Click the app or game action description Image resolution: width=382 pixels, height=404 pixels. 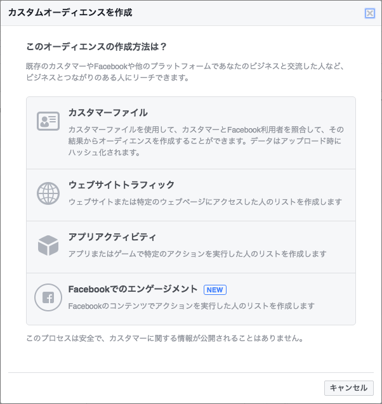point(197,254)
